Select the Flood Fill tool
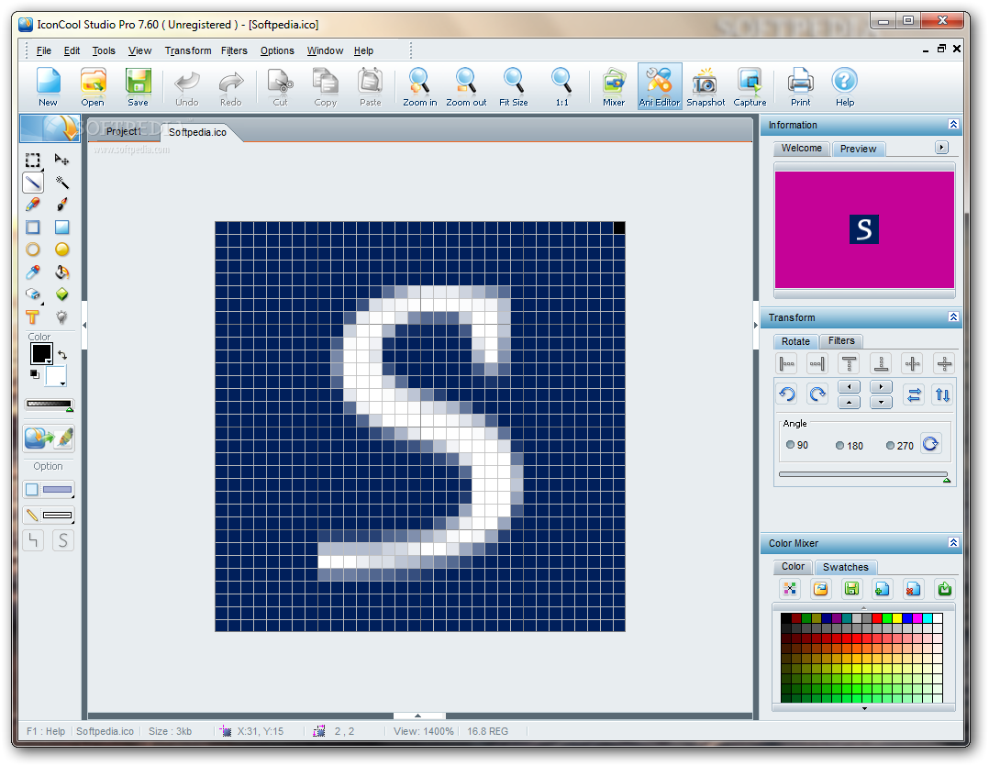989x766 pixels. click(x=62, y=272)
